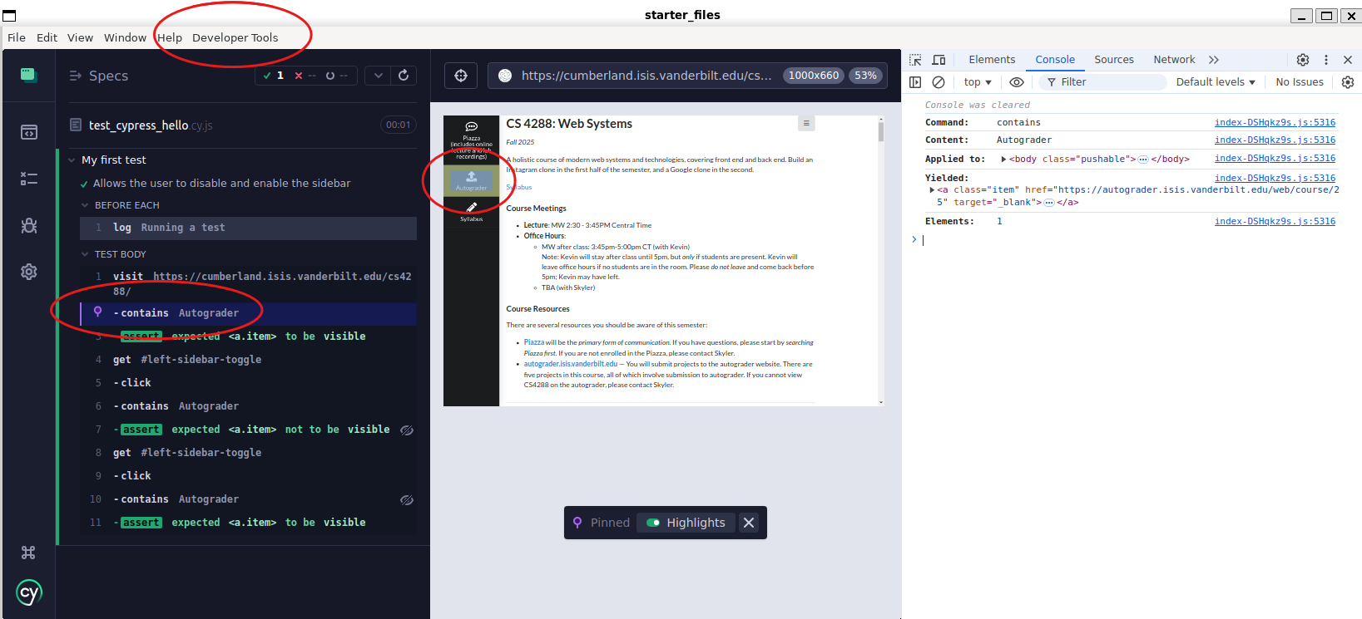Screen dimensions: 1362x619
Task: Open keyboard shortcuts command icon
Action: [28, 553]
